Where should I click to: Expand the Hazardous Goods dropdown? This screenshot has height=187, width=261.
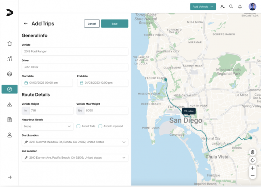pos(47,126)
